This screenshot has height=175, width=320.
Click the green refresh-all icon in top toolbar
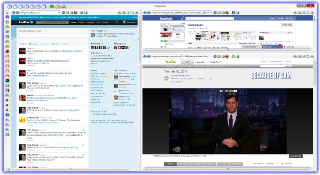52,6
